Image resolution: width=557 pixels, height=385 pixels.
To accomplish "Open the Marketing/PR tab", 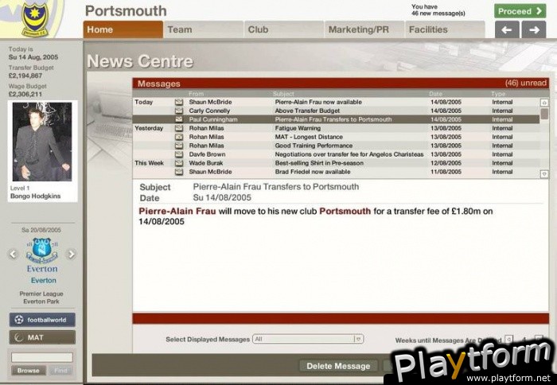I will click(364, 29).
